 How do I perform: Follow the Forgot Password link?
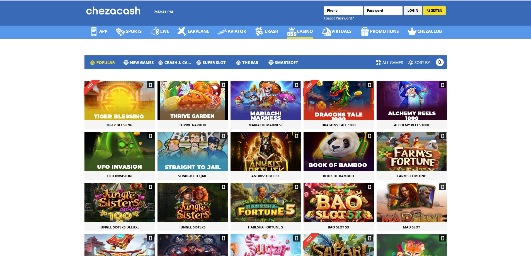339,18
